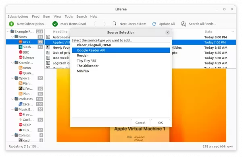The image size is (242, 157).
Task: Click the Today 4:59 AM item date
Action: (216, 63)
